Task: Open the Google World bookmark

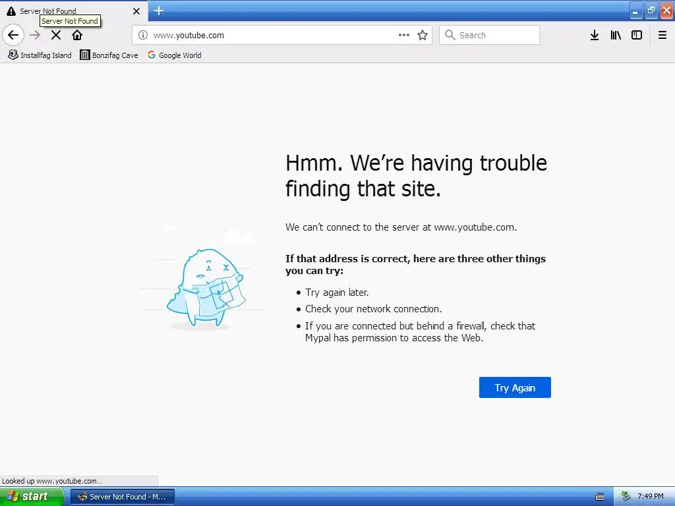Action: [x=174, y=55]
